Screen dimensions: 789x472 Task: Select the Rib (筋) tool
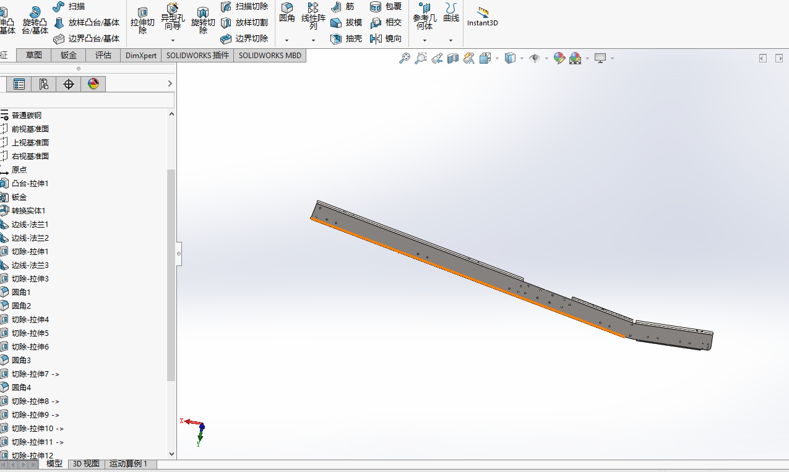coord(342,6)
